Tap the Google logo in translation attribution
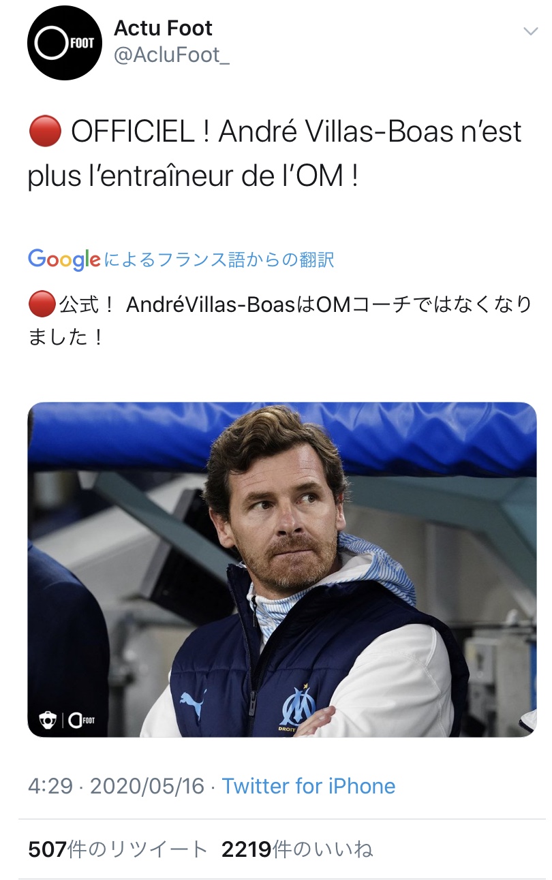Screen dimensions: 552x880 64,260
